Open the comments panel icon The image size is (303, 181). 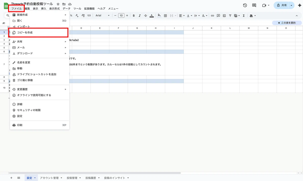pyautogui.click(x=254, y=5)
